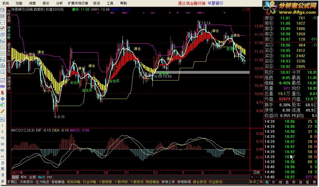Open the 功能 menu
The height and width of the screenshot is (187, 319).
coord(19,3)
